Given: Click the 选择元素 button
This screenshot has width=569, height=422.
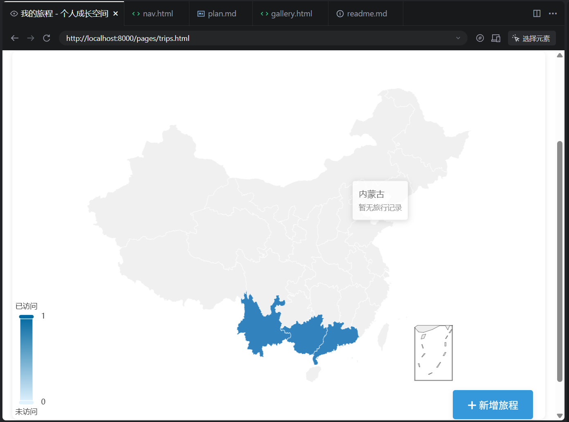Looking at the screenshot, I should coord(532,38).
